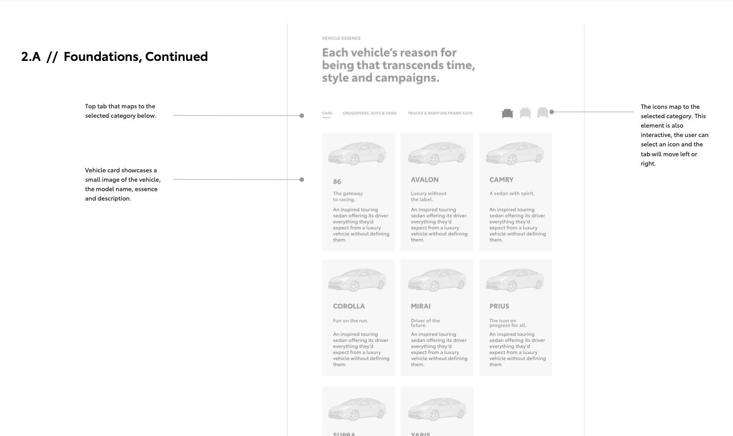Click the Mirai vehicle image
Viewport: 733px width, 436px height.
coord(437,280)
